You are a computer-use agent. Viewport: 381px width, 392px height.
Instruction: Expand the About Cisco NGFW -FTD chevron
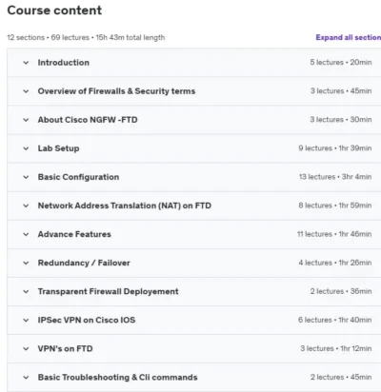26,120
